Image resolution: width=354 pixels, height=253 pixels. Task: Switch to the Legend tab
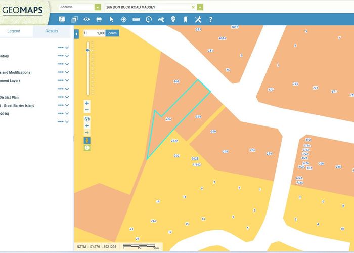[x=14, y=31]
